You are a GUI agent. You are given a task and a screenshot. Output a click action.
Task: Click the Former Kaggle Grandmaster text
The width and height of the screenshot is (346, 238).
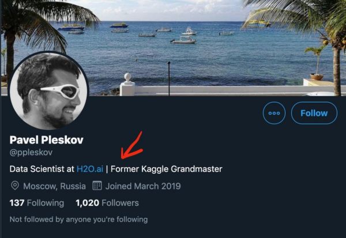[x=167, y=169]
